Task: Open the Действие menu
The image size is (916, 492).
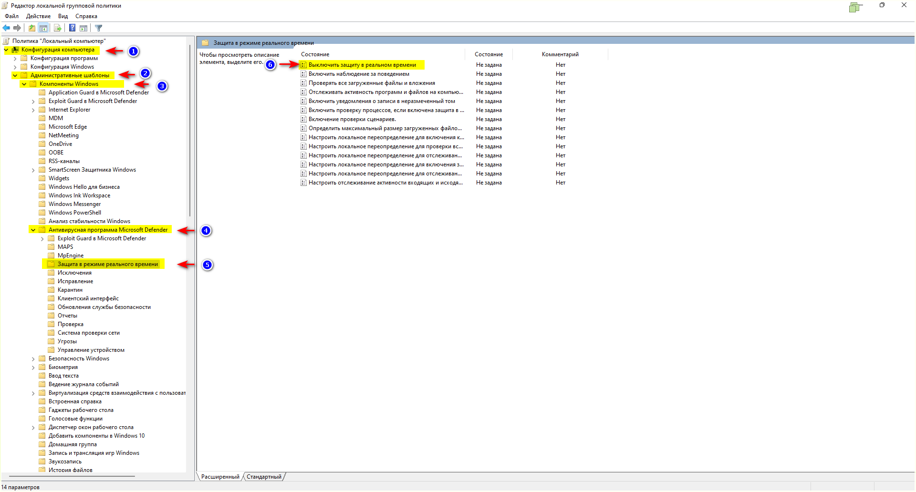Action: tap(38, 16)
